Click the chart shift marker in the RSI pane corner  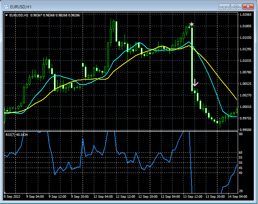[x=5, y=192]
